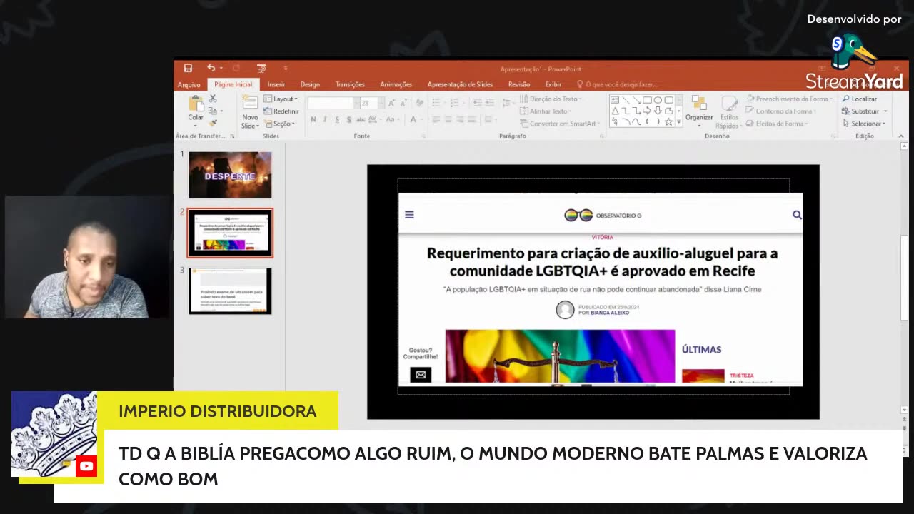Screen dimensions: 914x514
Task: Toggle center text alignment
Action: 448,119
